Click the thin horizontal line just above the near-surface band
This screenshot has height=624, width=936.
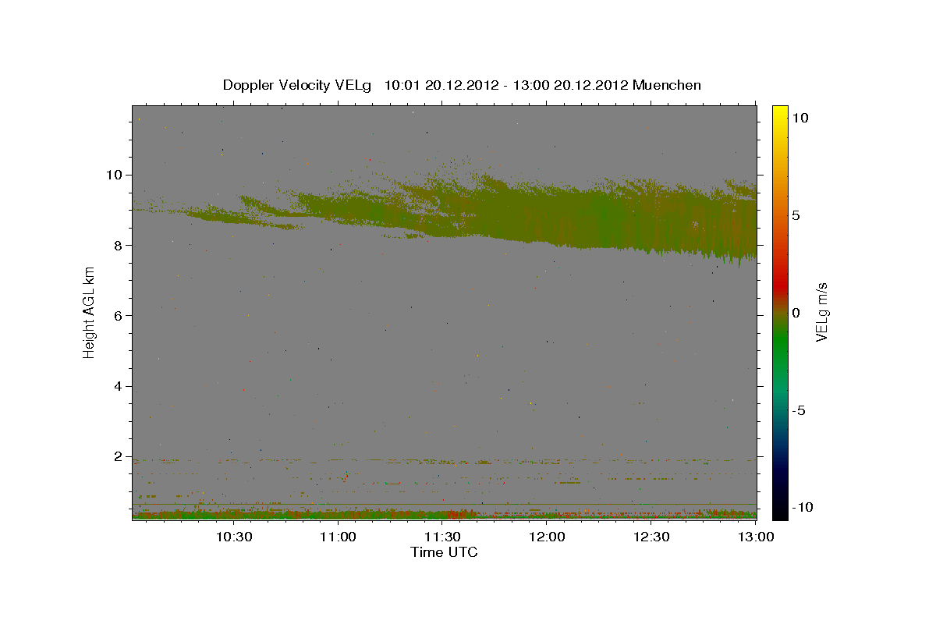coord(444,504)
